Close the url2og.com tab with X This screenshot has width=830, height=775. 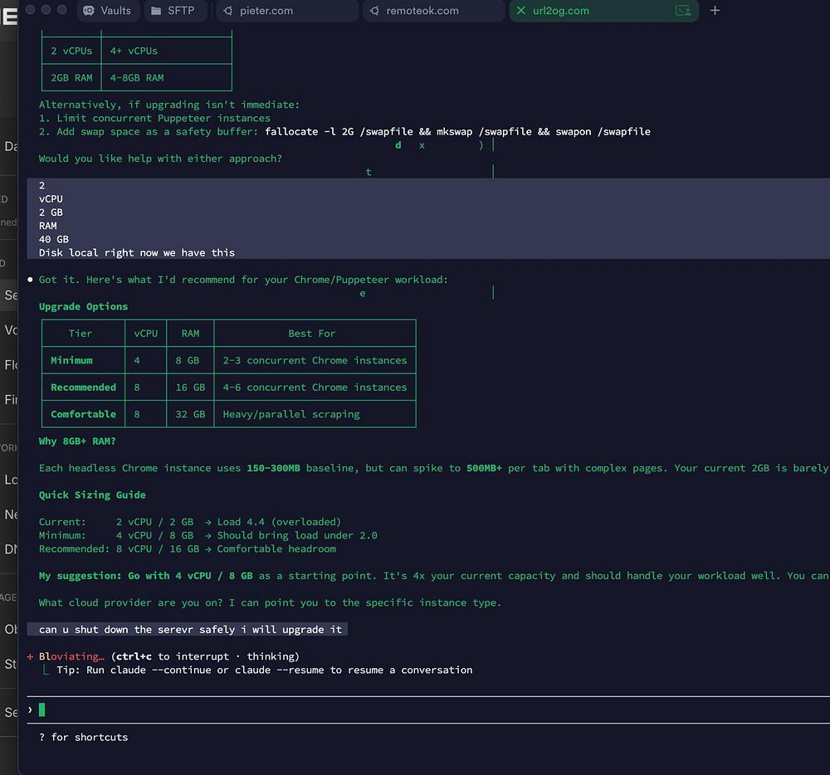coord(521,11)
